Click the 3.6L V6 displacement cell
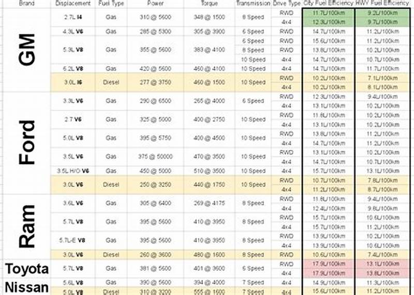Image resolution: width=414 pixels, height=295 pixels. [73, 203]
